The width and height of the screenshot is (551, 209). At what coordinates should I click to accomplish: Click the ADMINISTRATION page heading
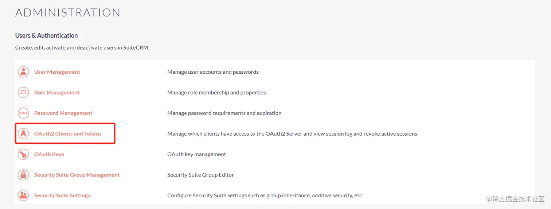pyautogui.click(x=68, y=13)
